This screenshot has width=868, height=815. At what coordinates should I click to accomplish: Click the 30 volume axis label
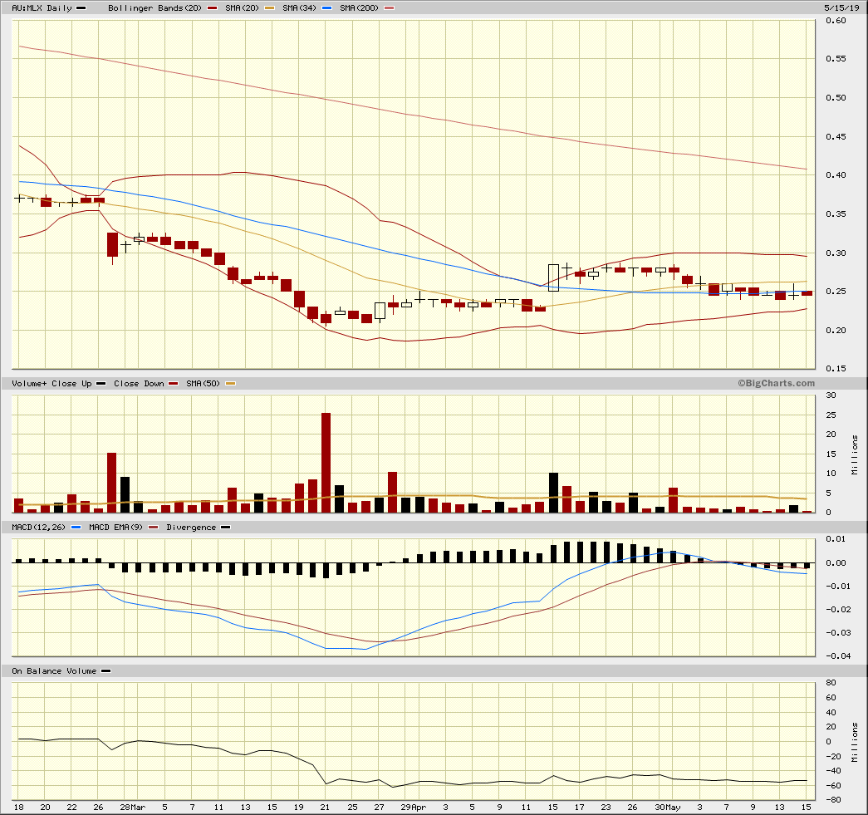[x=831, y=395]
